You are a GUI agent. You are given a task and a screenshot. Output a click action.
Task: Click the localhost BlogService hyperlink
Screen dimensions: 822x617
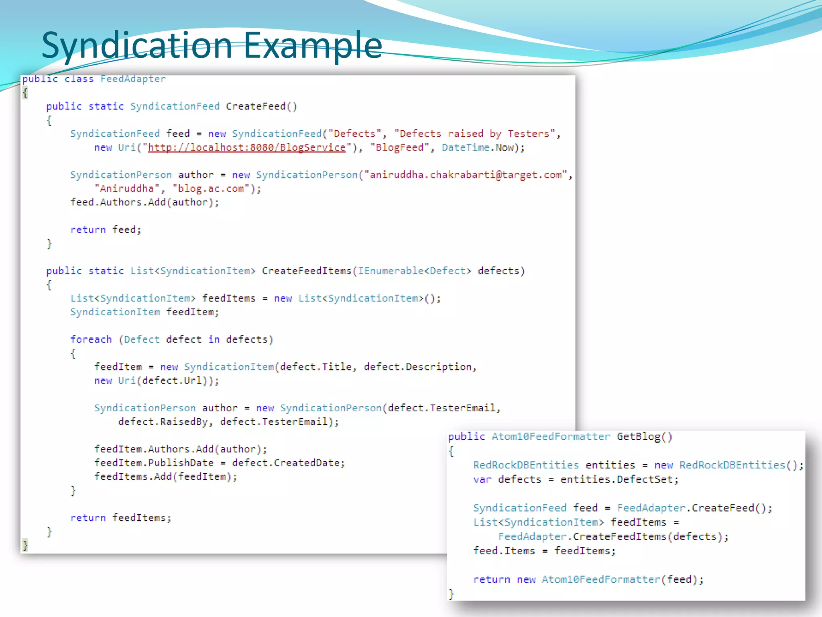pos(246,147)
